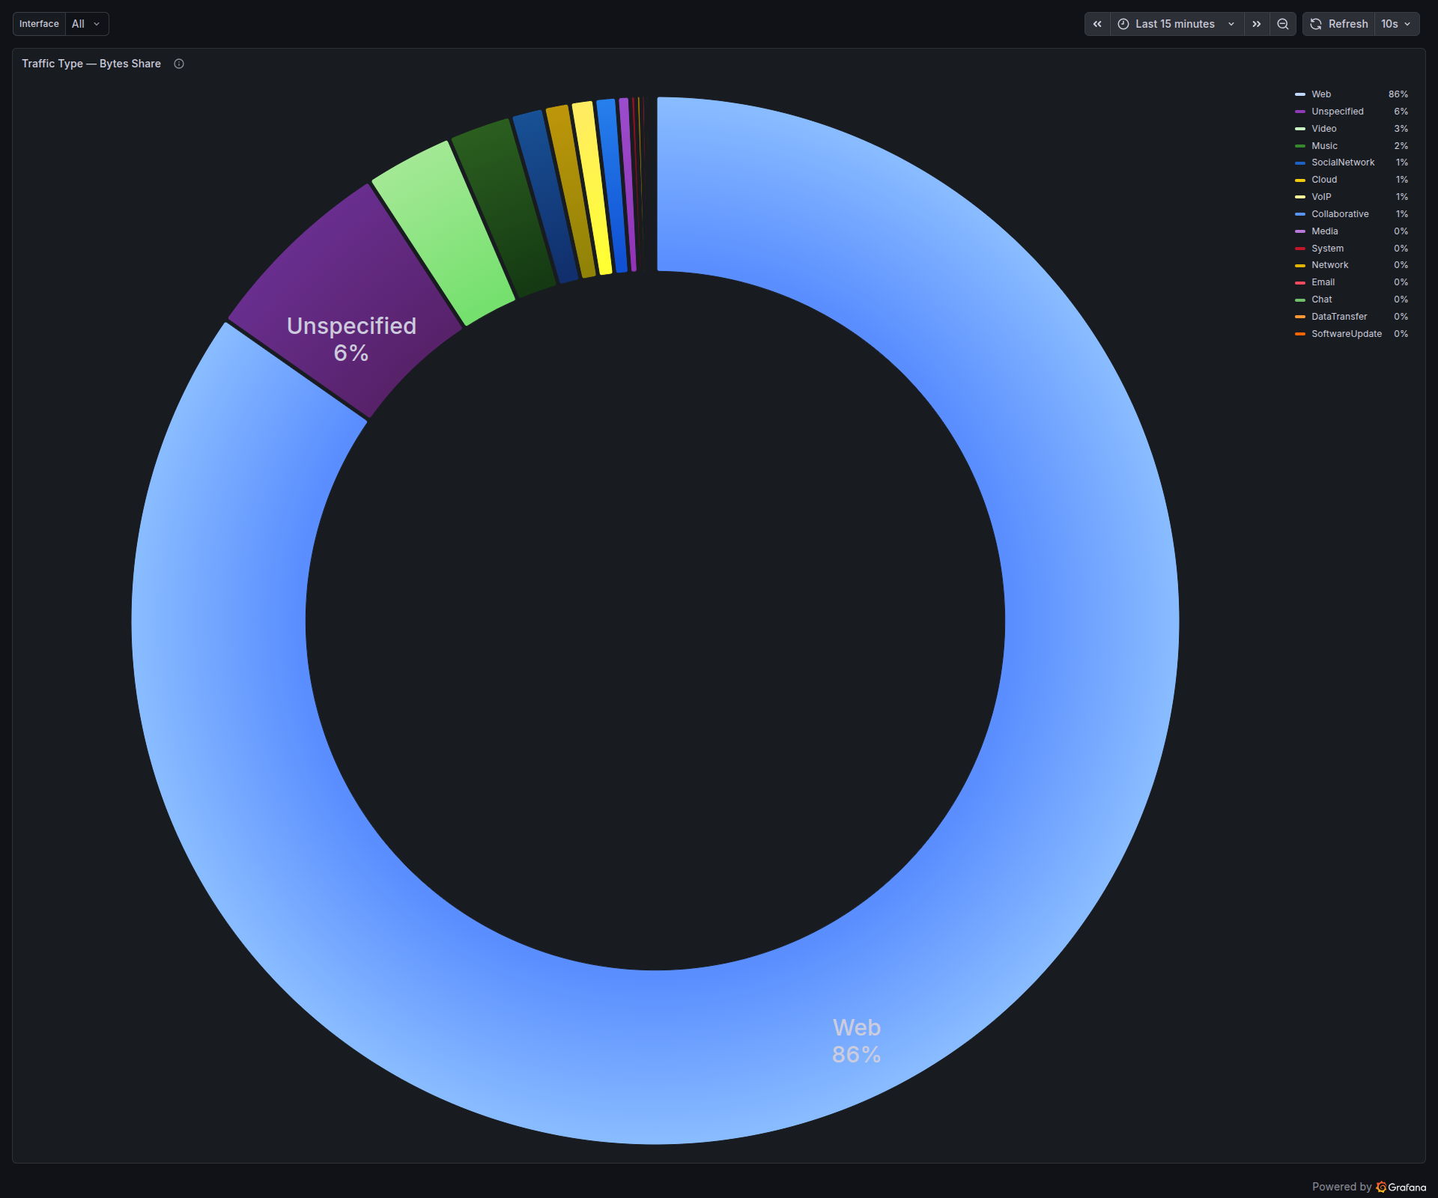
Task: Hide the SocialNetwork series via legend
Action: tap(1343, 162)
